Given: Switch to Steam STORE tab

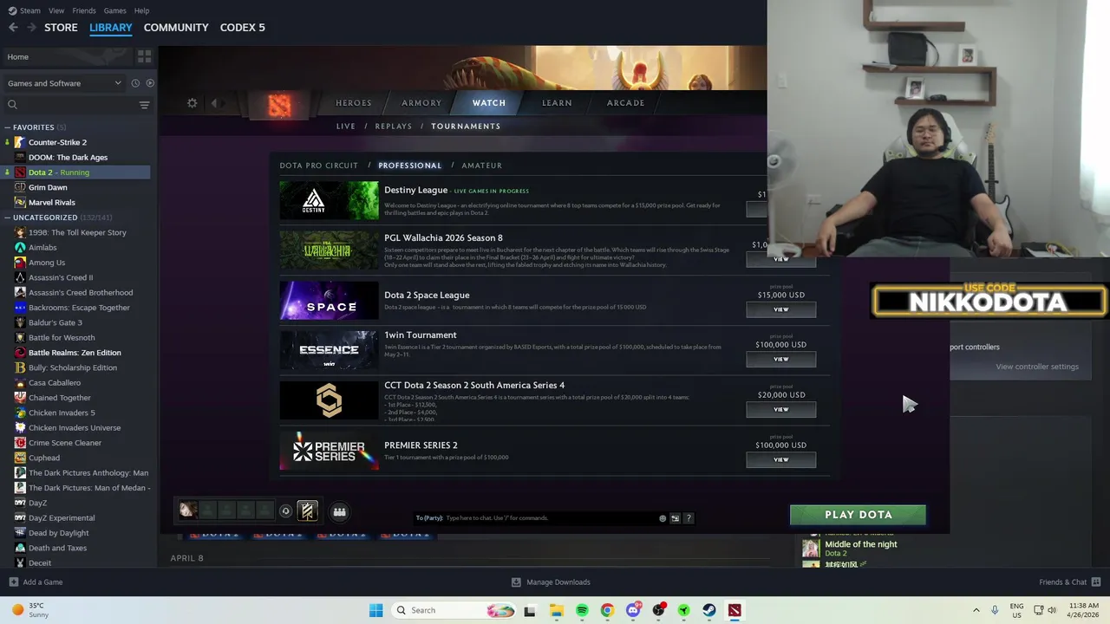Looking at the screenshot, I should coord(61,28).
